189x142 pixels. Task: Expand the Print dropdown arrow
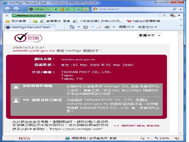114,27
